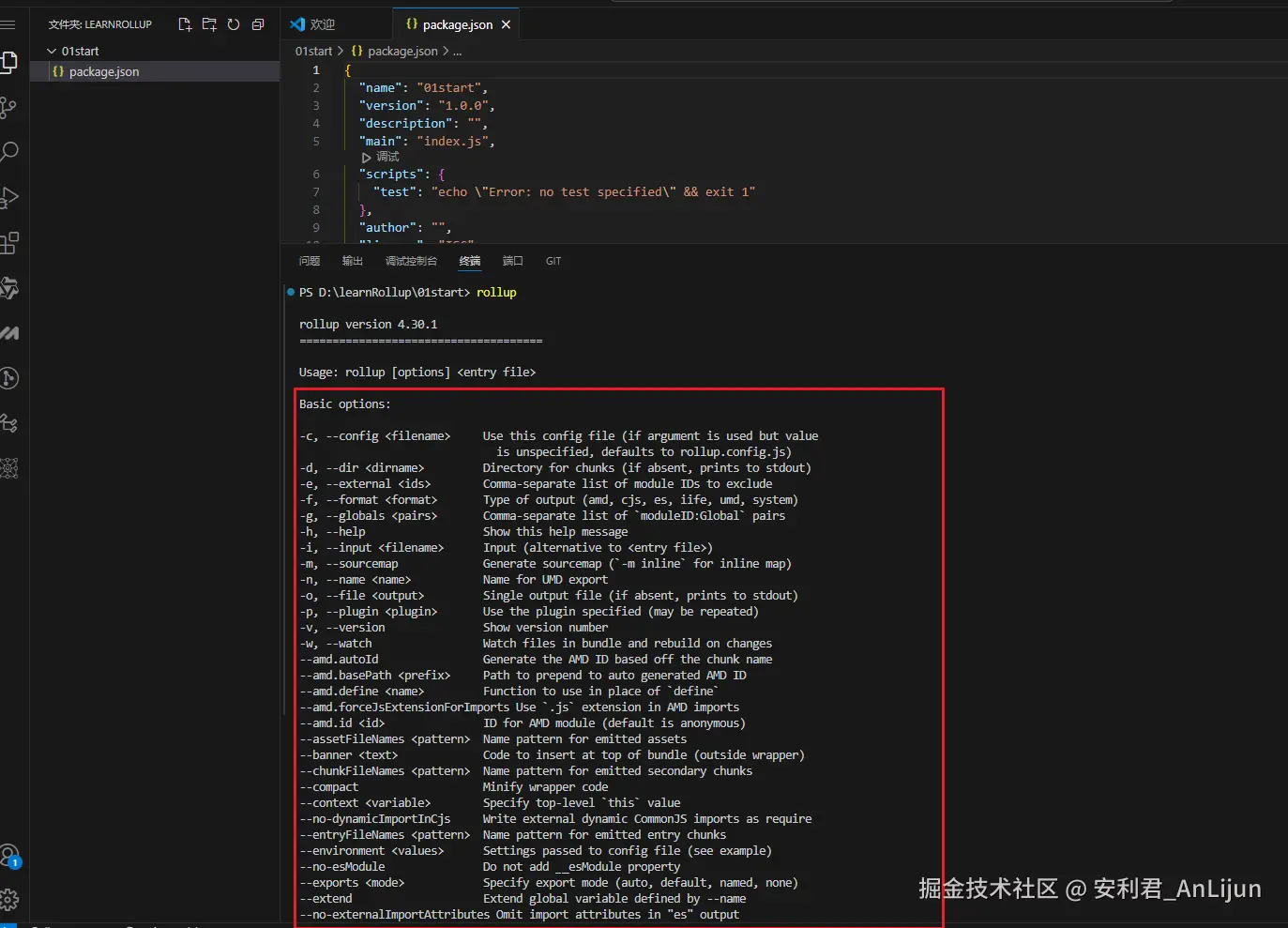The height and width of the screenshot is (928, 1288).
Task: Click the "Basic options:" terminal heading
Action: (345, 403)
